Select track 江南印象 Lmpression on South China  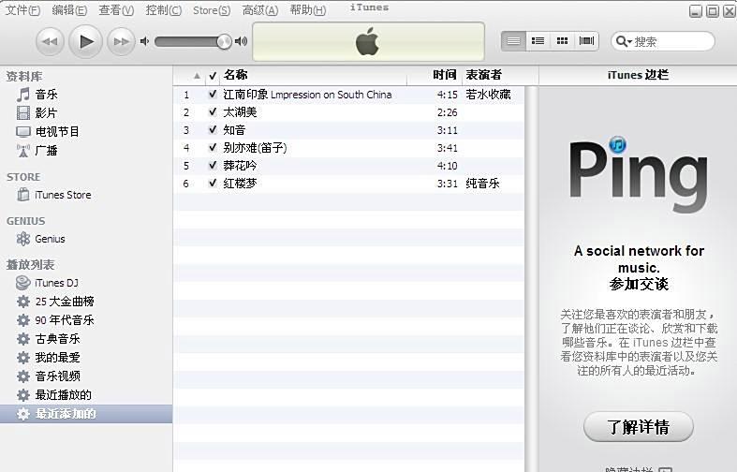point(348,95)
